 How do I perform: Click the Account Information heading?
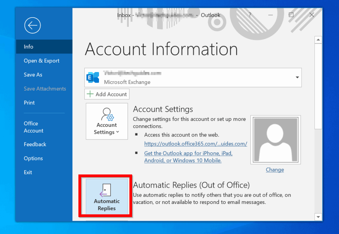click(x=162, y=49)
